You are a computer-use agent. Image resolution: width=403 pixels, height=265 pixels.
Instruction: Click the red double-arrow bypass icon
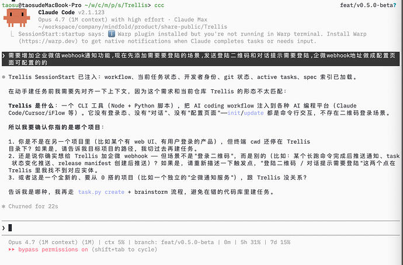(x=12, y=250)
